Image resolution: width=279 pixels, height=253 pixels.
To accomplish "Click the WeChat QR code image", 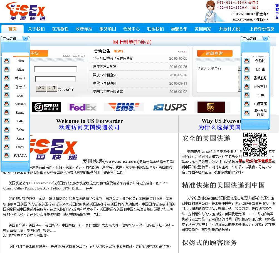I will [255, 145].
